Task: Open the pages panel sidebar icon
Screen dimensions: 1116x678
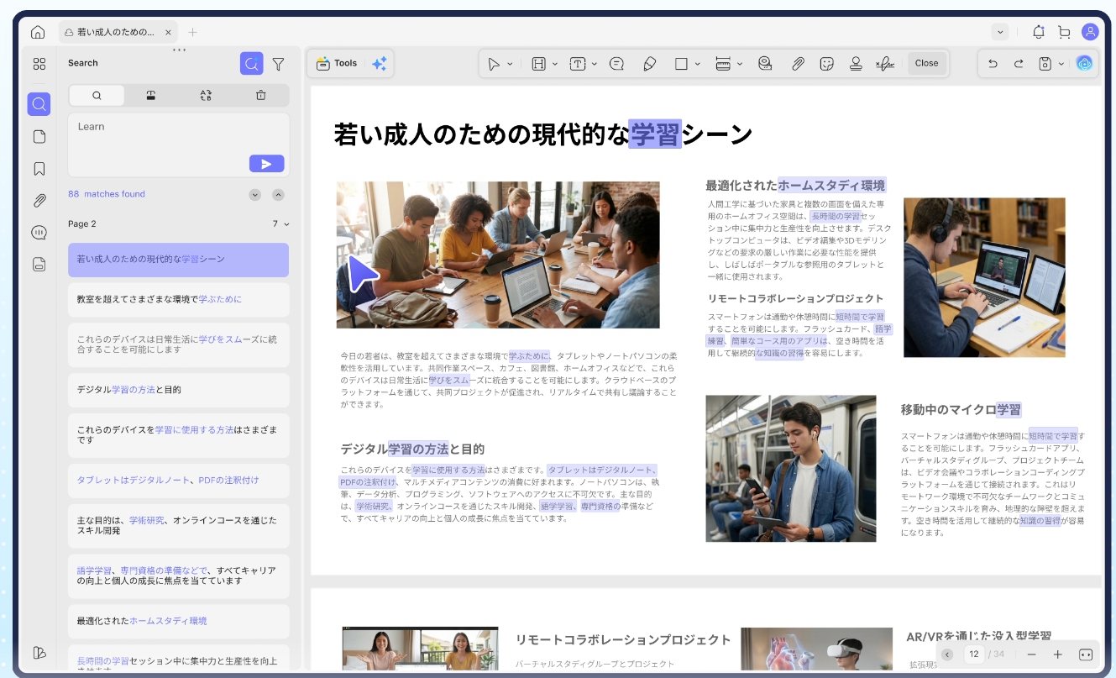Action: point(39,136)
